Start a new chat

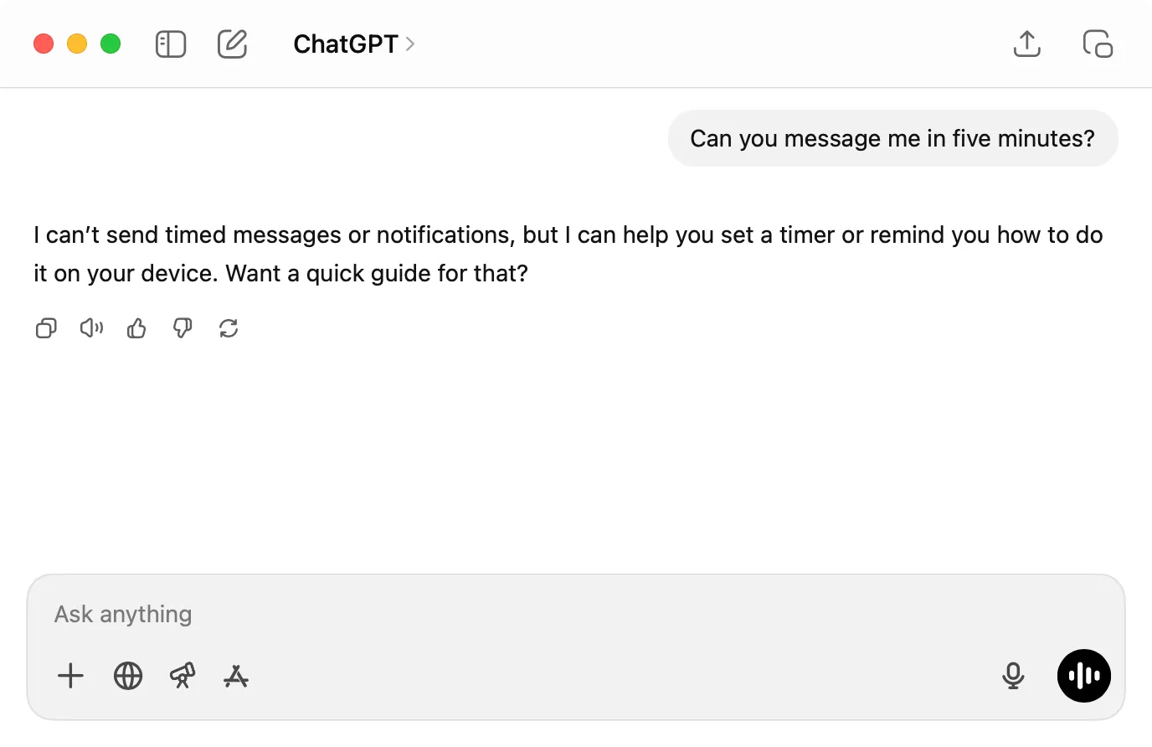[232, 44]
